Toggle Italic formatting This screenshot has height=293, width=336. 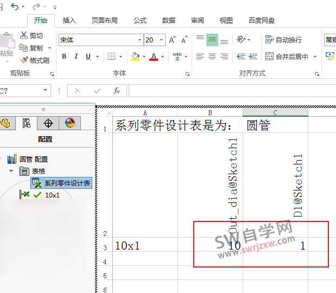tap(76, 56)
